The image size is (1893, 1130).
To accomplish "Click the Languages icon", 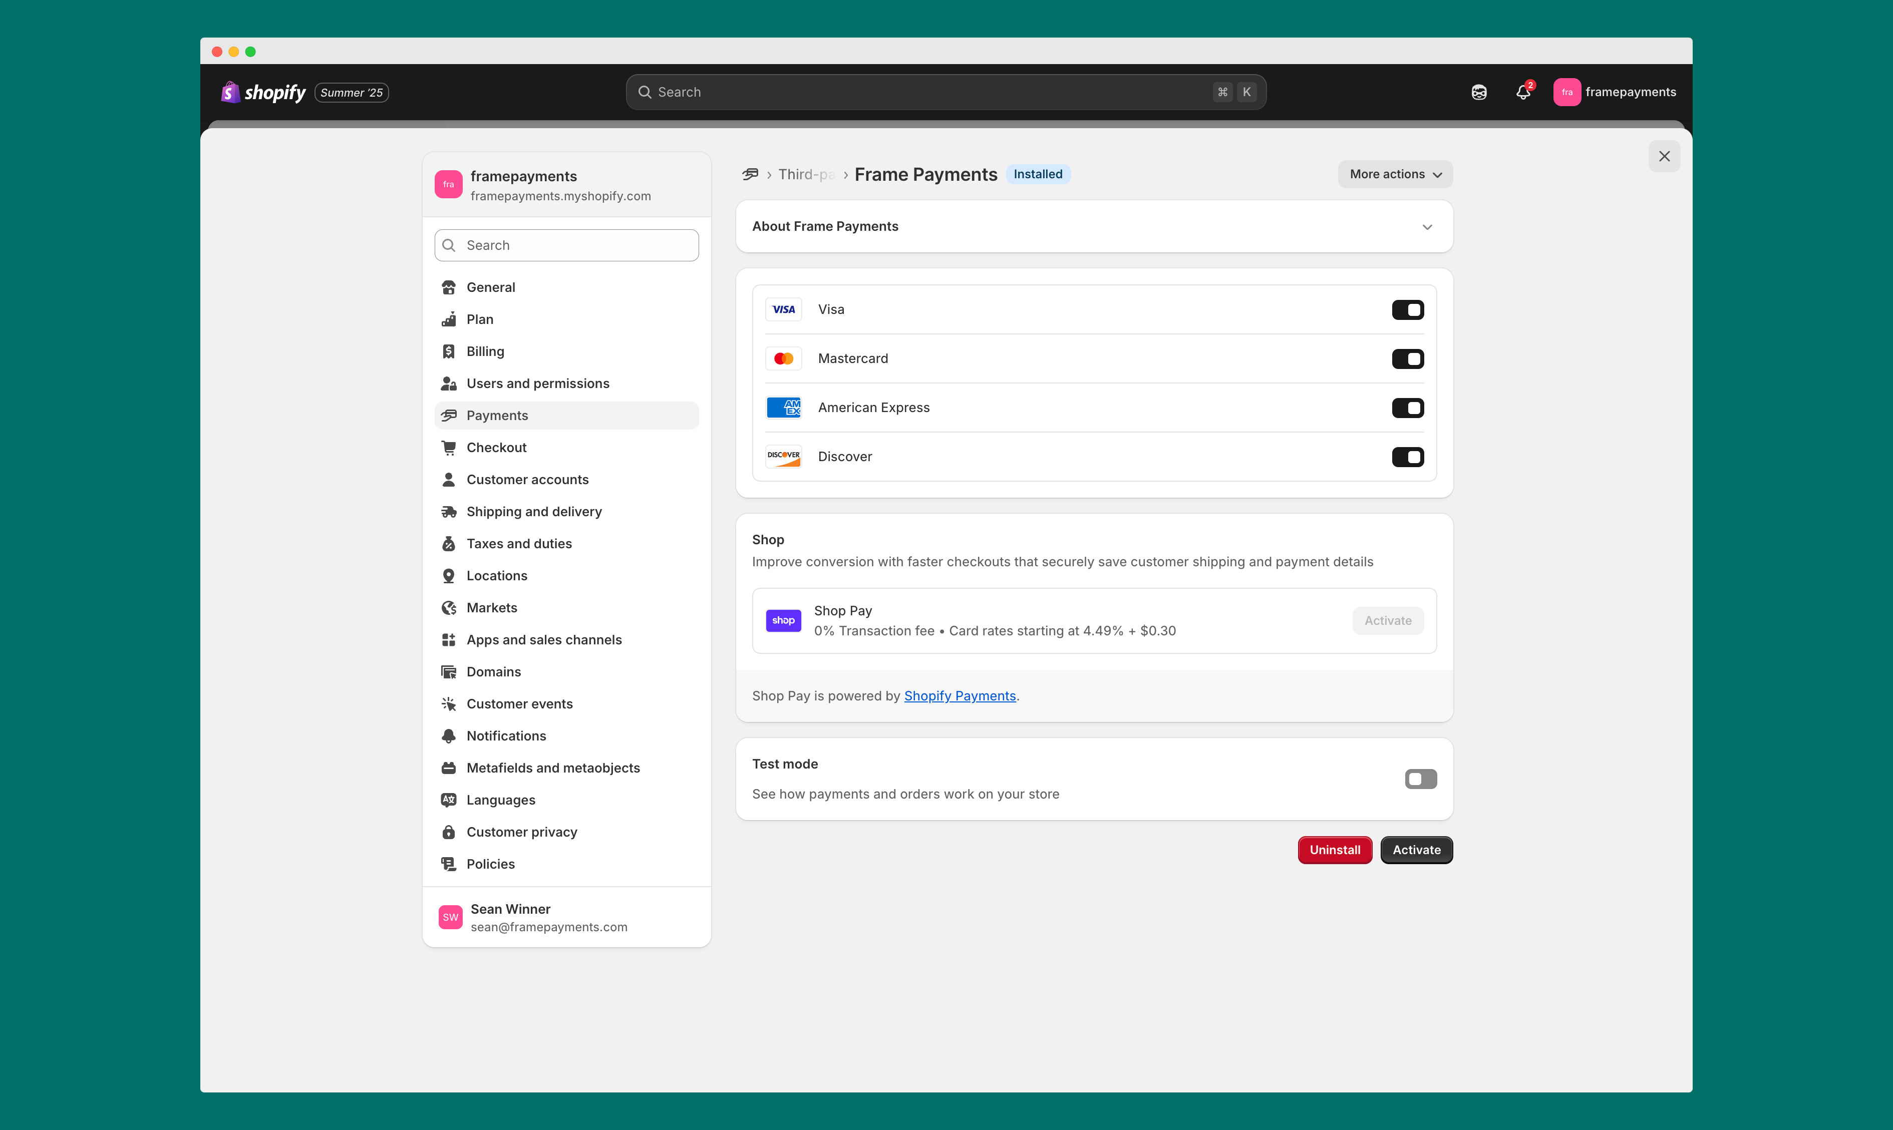I will coord(449,800).
